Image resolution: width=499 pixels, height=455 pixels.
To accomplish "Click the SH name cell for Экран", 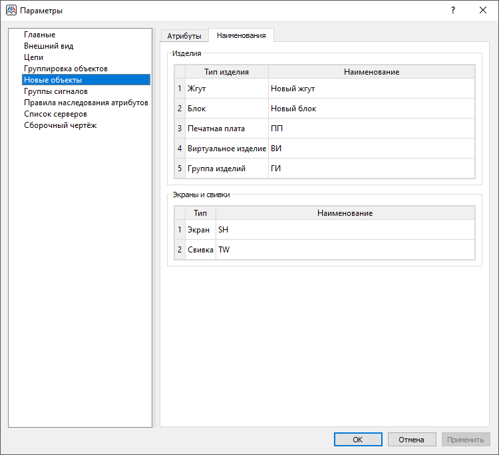I will tap(345, 230).
